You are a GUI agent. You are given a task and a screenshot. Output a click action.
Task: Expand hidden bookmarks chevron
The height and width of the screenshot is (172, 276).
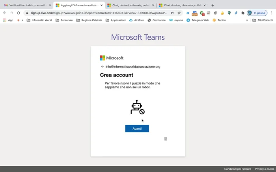(x=247, y=20)
